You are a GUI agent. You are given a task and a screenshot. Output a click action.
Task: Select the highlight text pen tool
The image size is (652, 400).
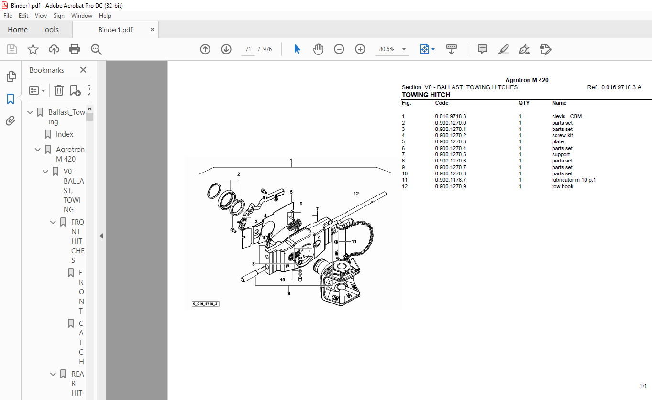pyautogui.click(x=503, y=49)
